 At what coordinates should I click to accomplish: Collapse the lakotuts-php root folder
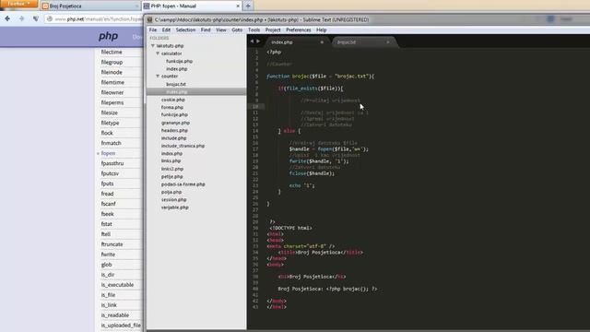tap(153, 45)
